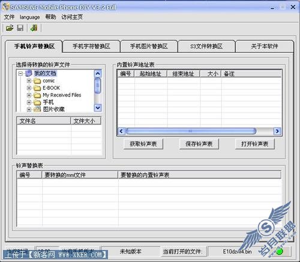Screen dimensions: 300x262
Task: Click the 保存铃声表 button
Action: pos(199,144)
